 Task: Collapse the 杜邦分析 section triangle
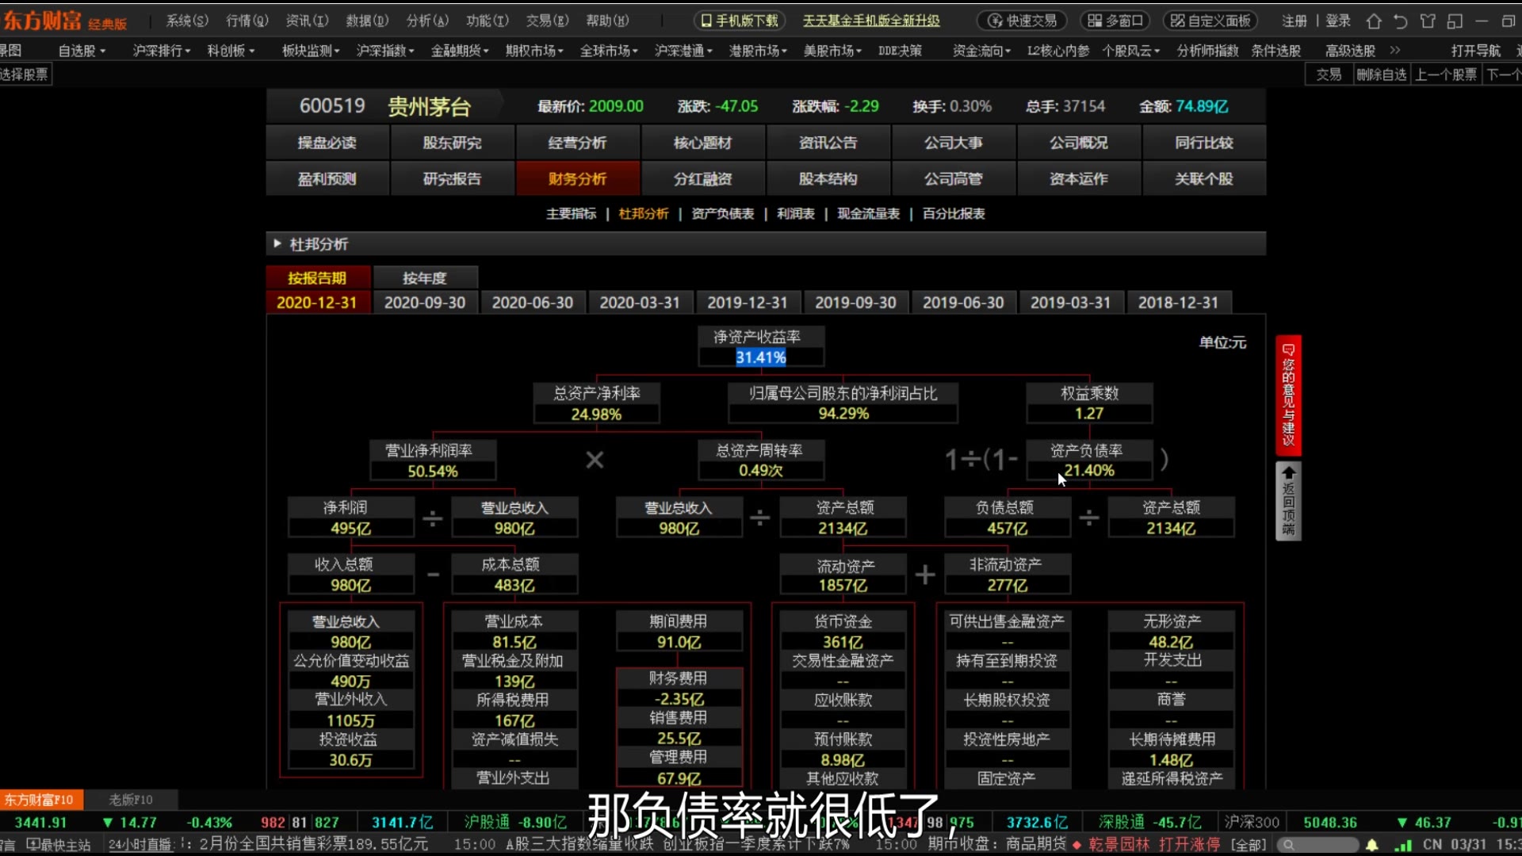tap(277, 243)
